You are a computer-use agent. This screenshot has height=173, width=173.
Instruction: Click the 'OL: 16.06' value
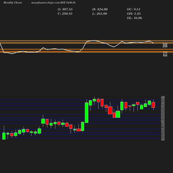pos(134,18)
